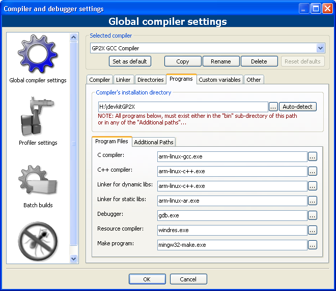Open the Additional Paths tab

pyautogui.click(x=153, y=142)
